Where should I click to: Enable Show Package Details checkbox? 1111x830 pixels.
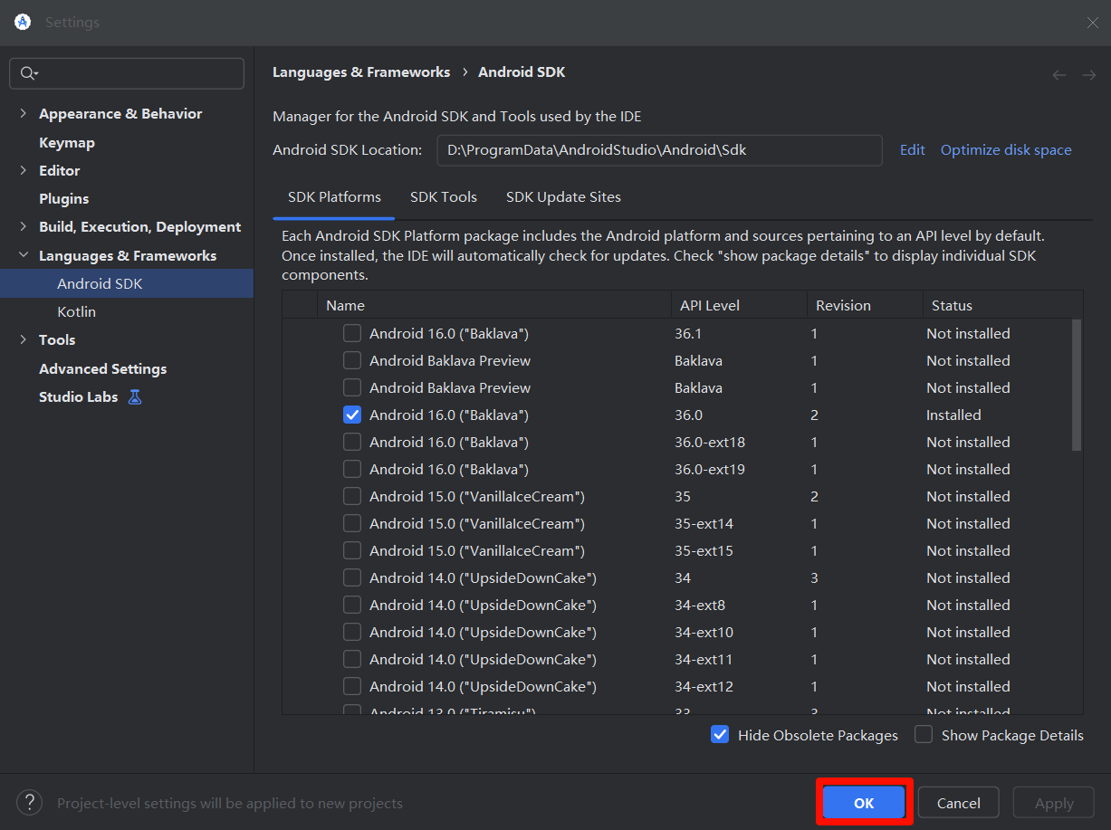click(x=924, y=735)
